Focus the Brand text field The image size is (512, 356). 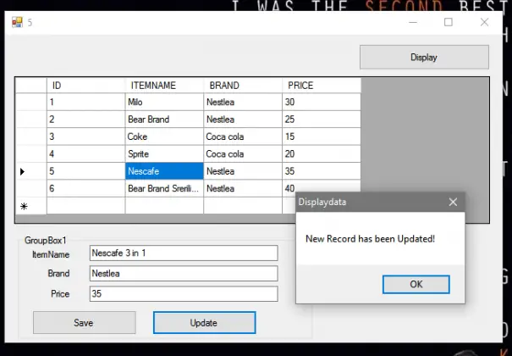(x=184, y=273)
